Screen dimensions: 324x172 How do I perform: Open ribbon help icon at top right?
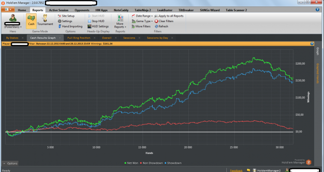pyautogui.click(x=318, y=10)
